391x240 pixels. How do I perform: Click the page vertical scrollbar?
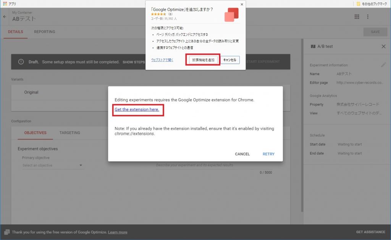[x=302, y=126]
